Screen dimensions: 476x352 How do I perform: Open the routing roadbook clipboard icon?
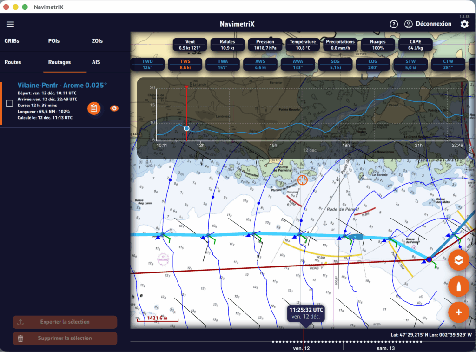pos(94,108)
